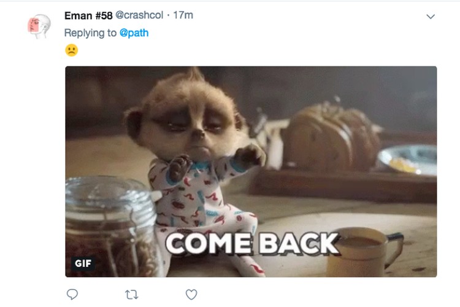Open the @crashcol handle link
460x307 pixels.
(139, 15)
